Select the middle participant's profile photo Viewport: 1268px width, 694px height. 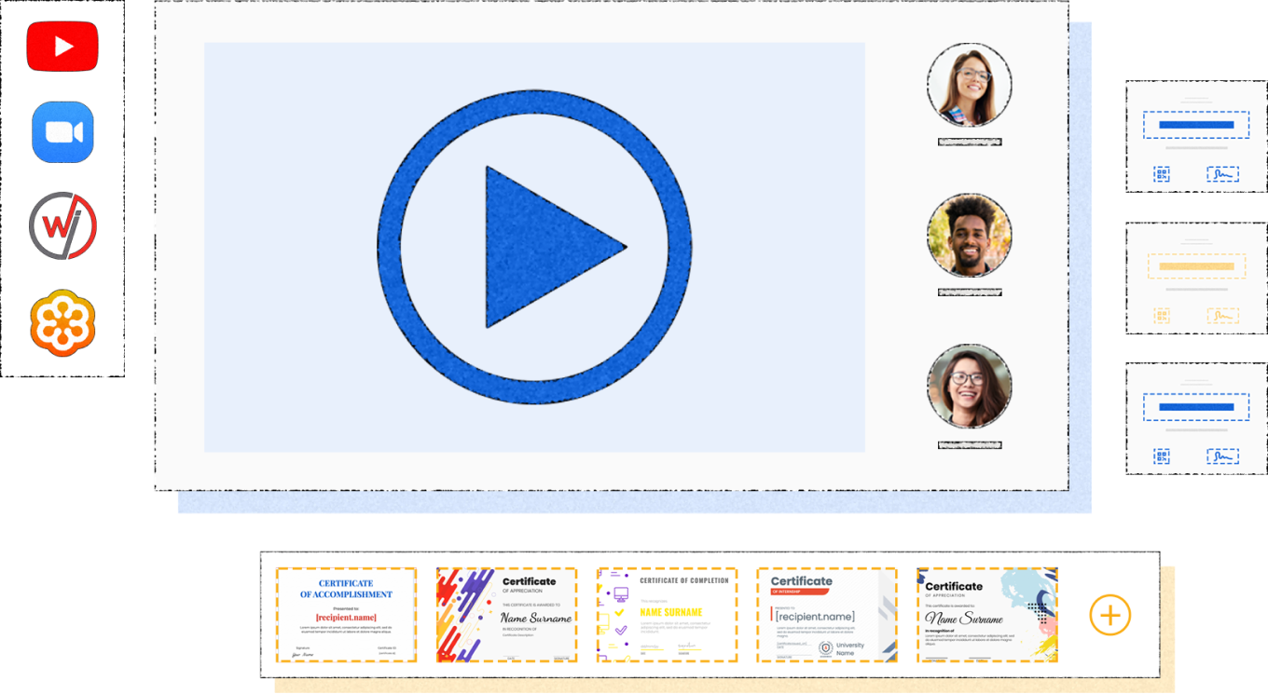(970, 237)
